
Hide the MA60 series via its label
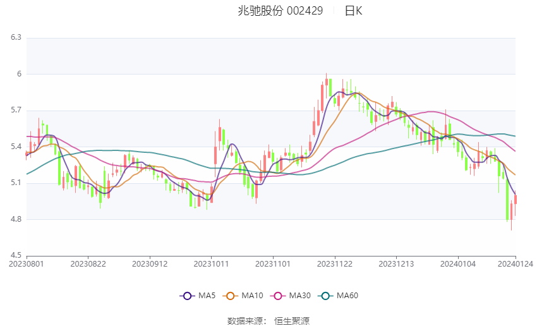tap(347, 296)
